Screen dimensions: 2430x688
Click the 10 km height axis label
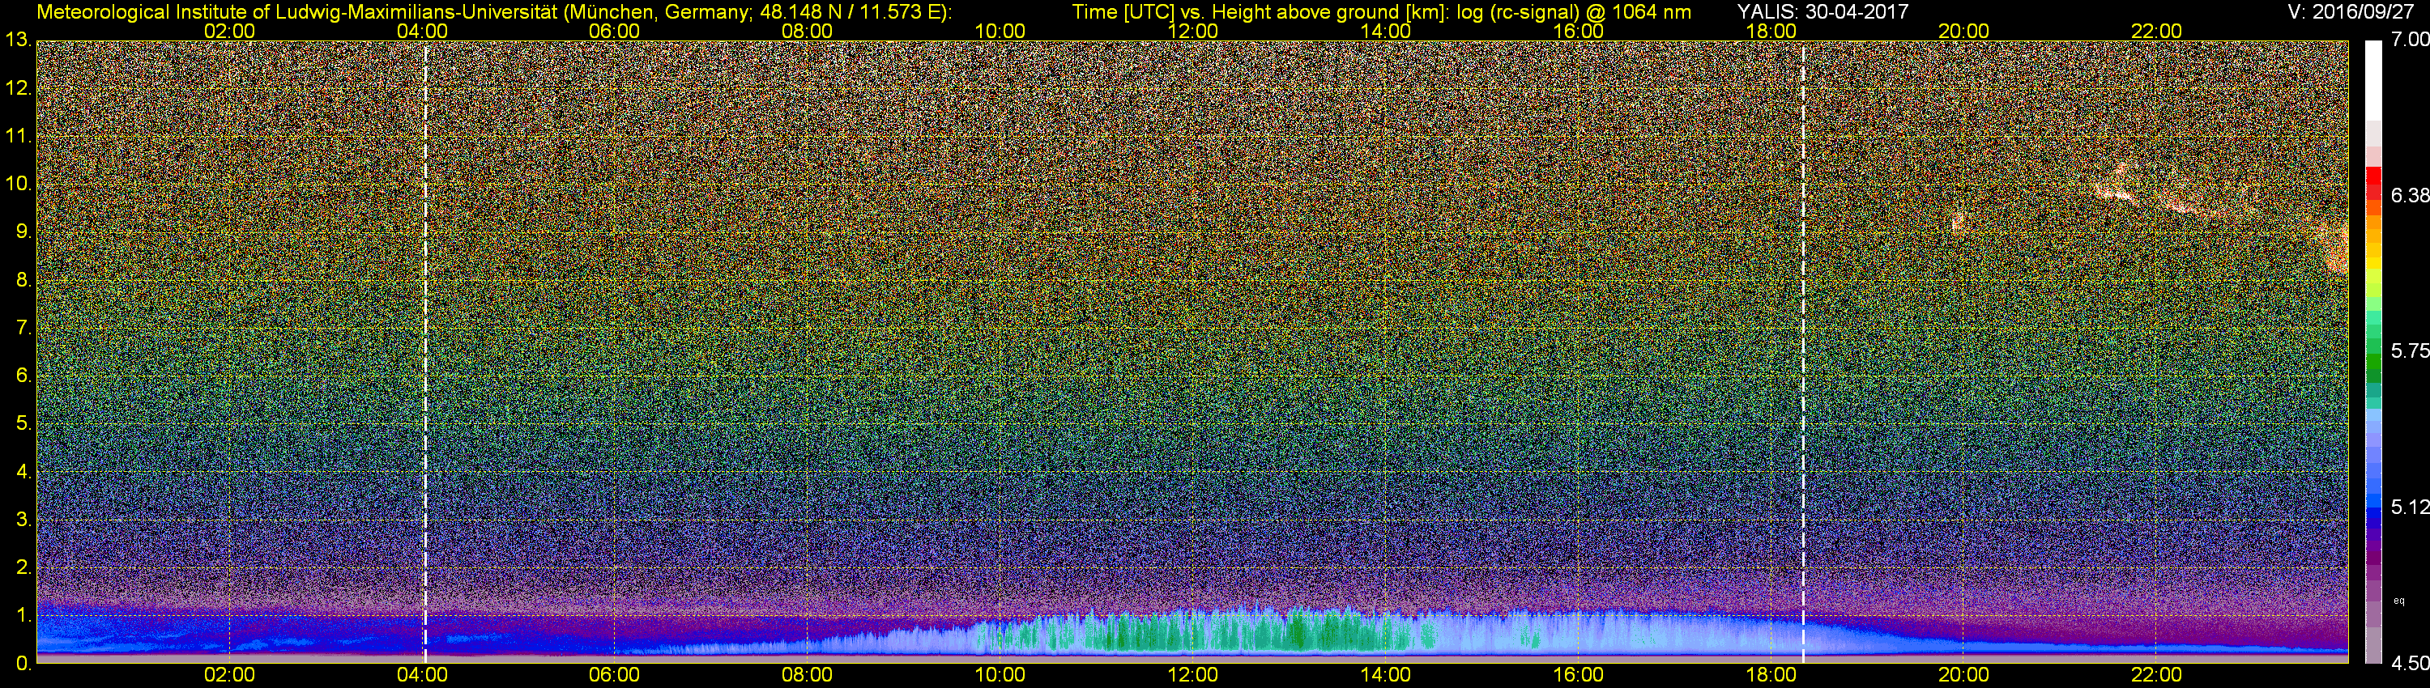pyautogui.click(x=17, y=184)
